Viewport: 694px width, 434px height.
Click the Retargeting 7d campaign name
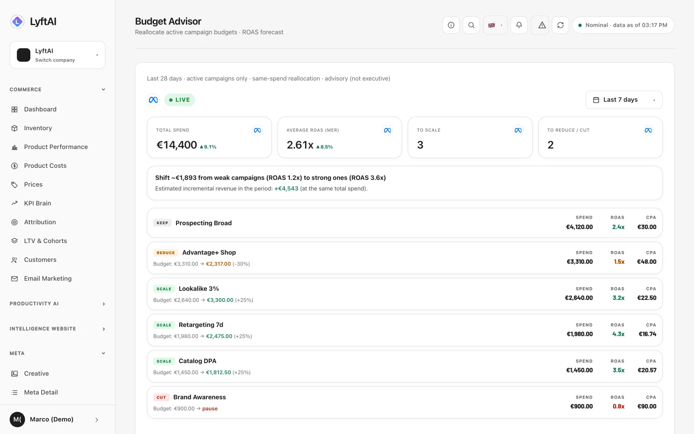click(201, 325)
